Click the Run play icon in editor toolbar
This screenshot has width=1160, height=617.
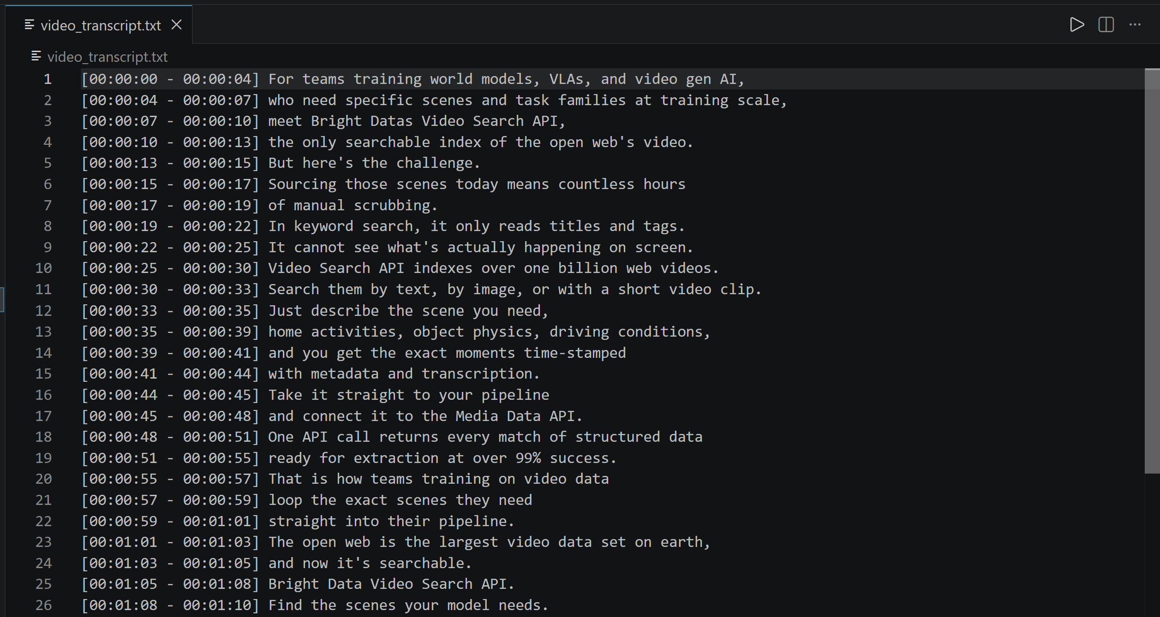(x=1076, y=24)
